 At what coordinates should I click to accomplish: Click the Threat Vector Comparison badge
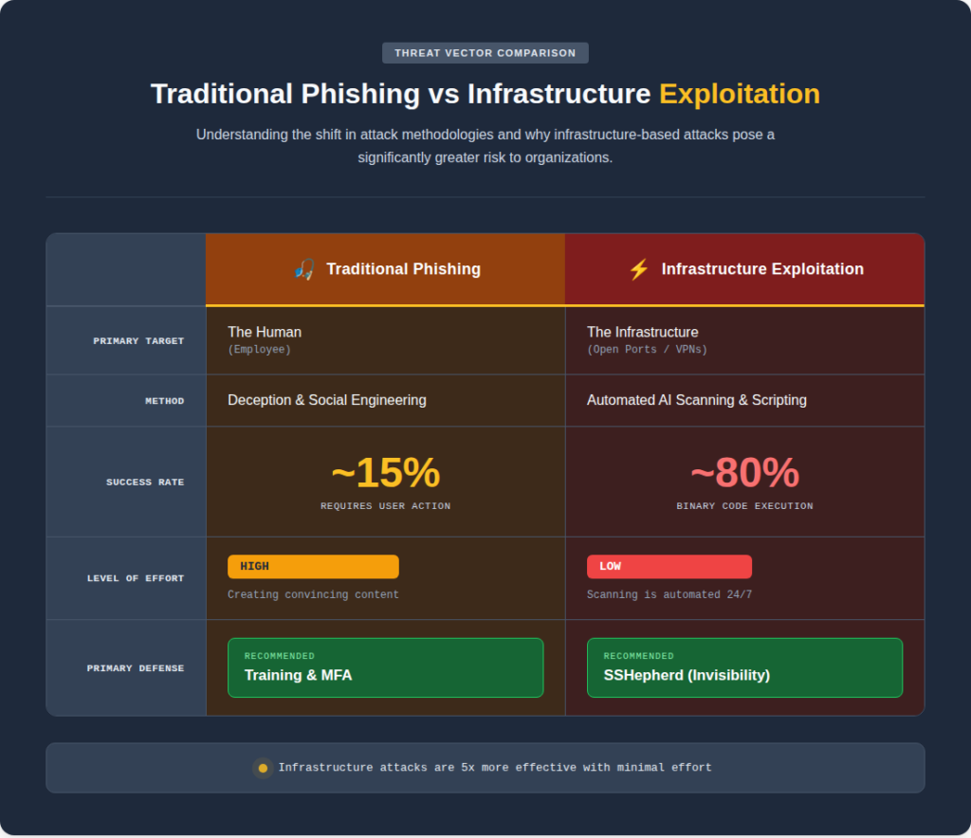485,53
